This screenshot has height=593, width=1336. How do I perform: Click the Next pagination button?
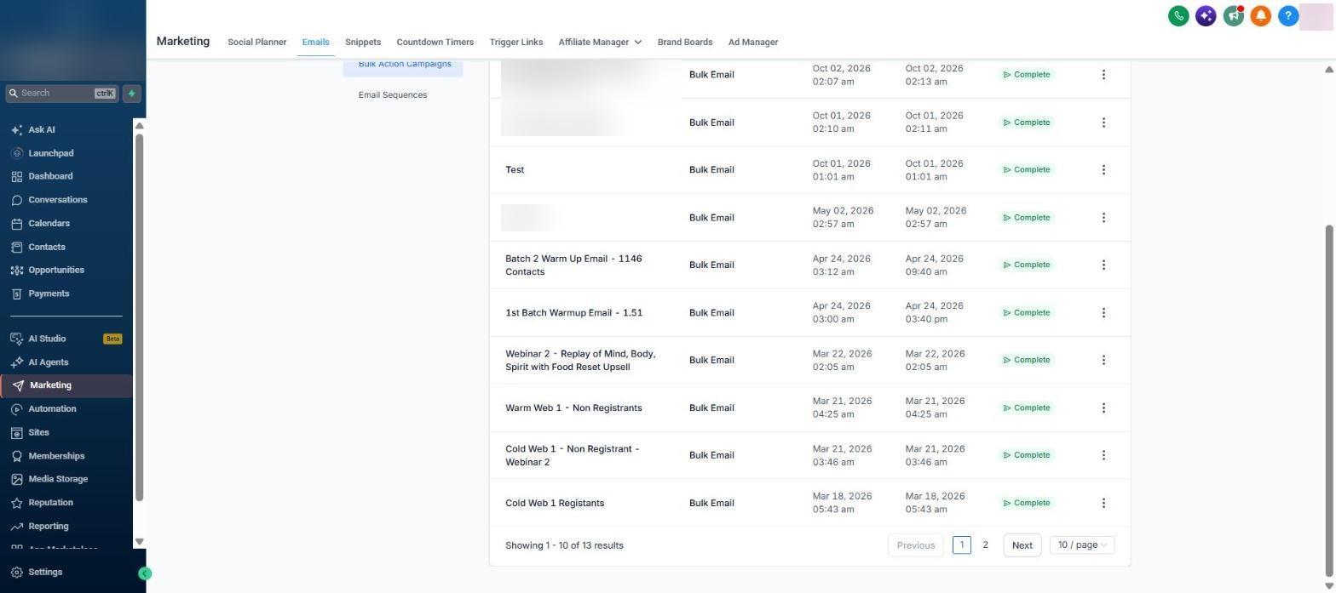tap(1022, 545)
